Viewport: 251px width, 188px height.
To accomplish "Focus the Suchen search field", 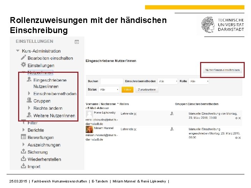I will tap(112, 81).
